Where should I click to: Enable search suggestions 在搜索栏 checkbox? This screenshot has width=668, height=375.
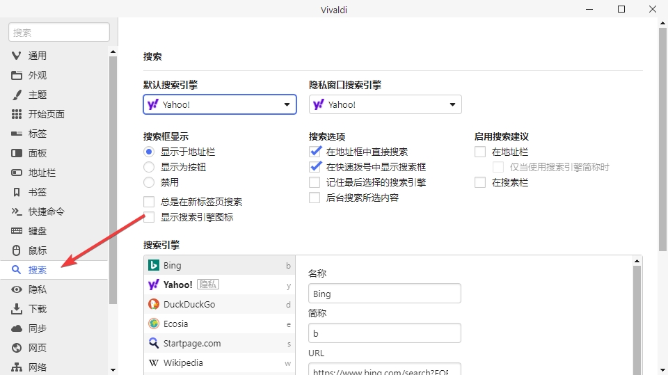[x=480, y=182]
